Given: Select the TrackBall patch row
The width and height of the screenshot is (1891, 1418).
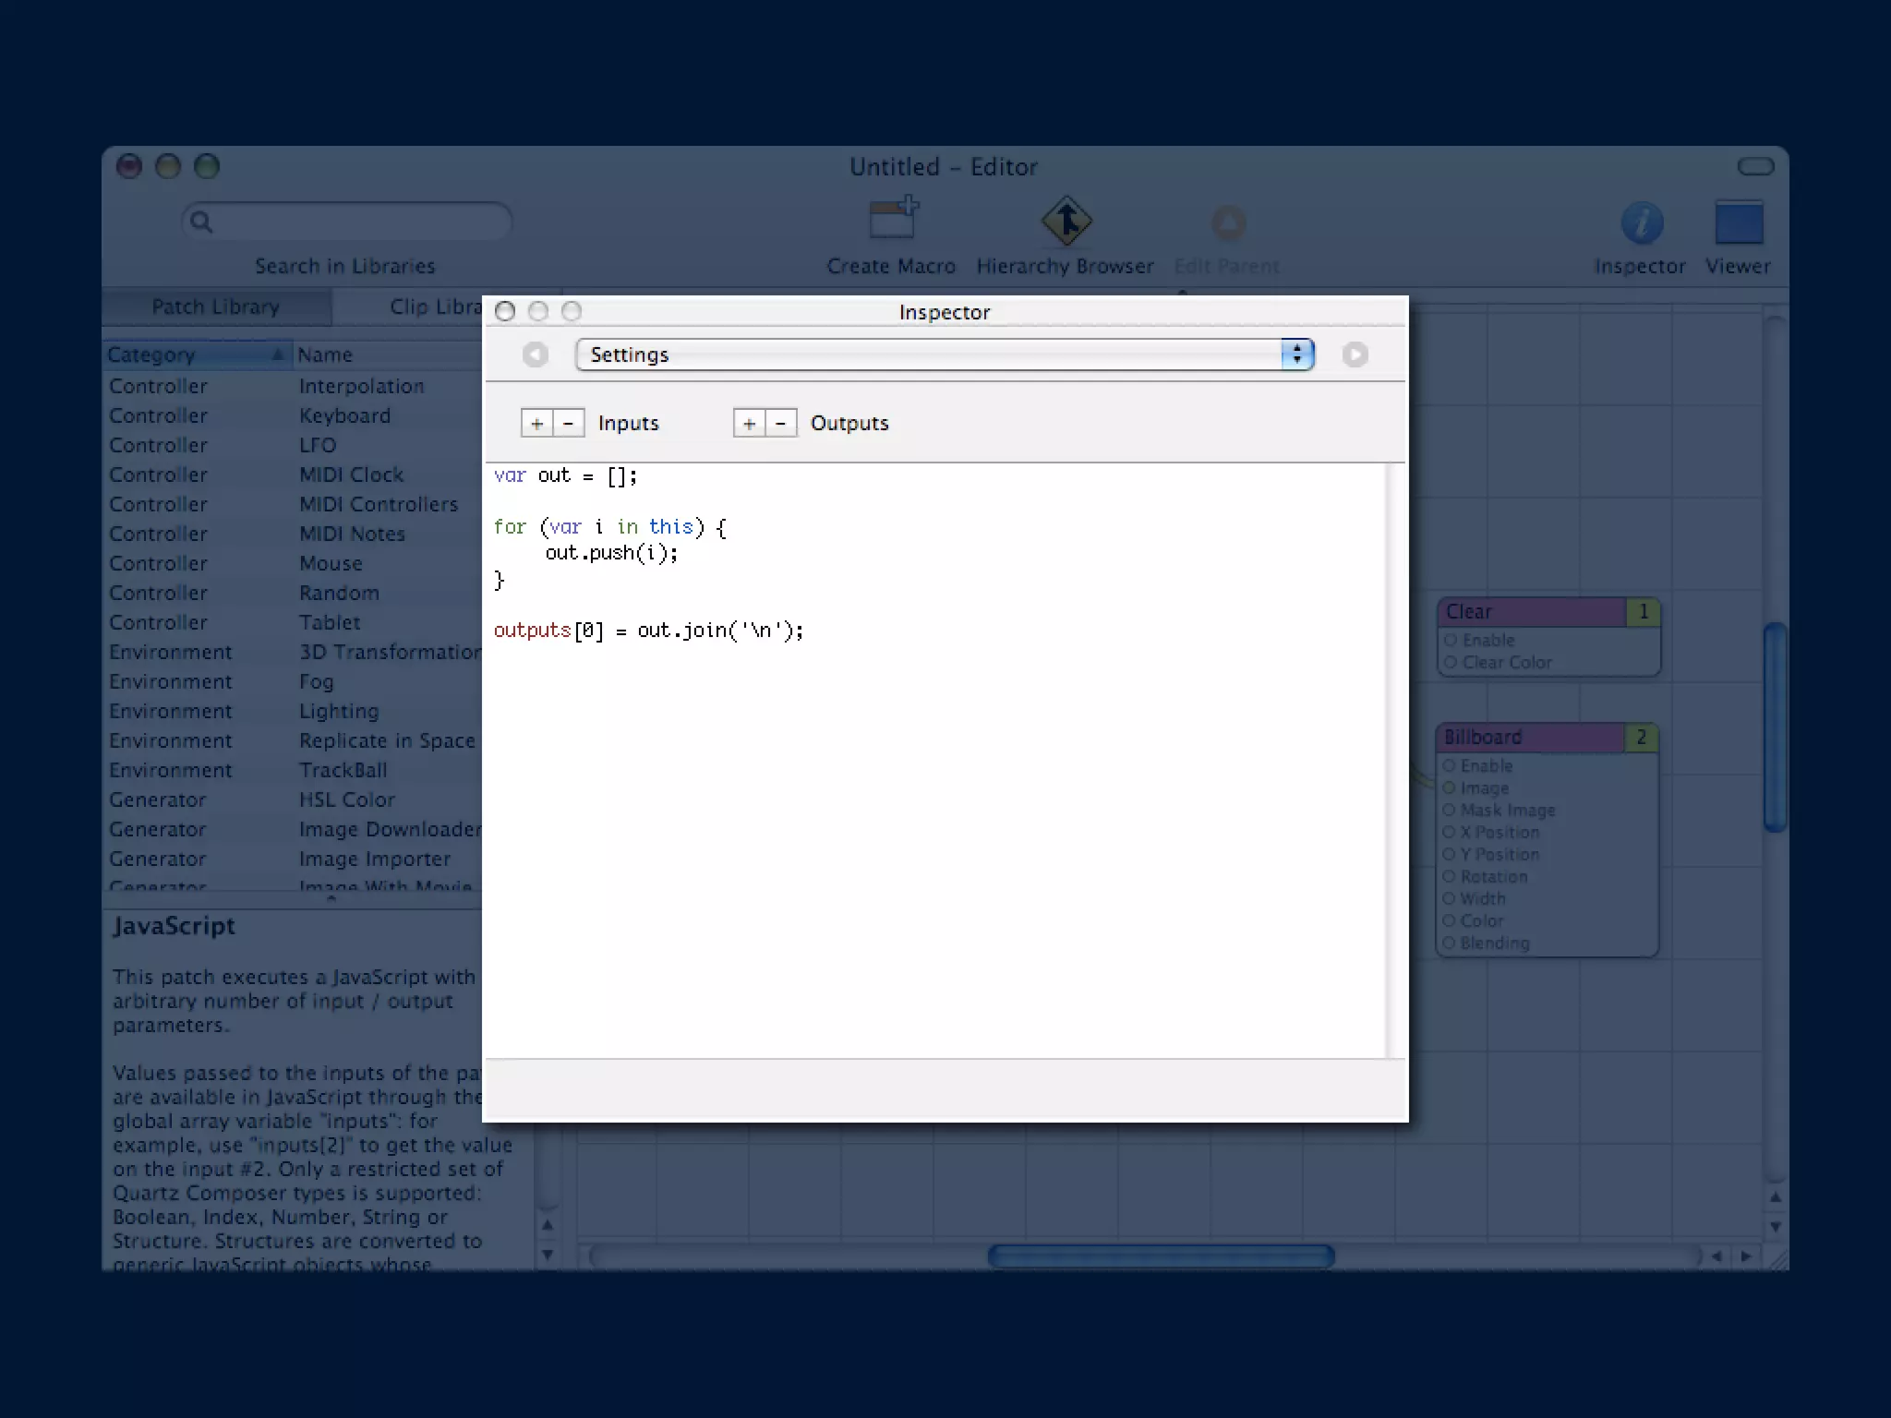Looking at the screenshot, I should (292, 770).
